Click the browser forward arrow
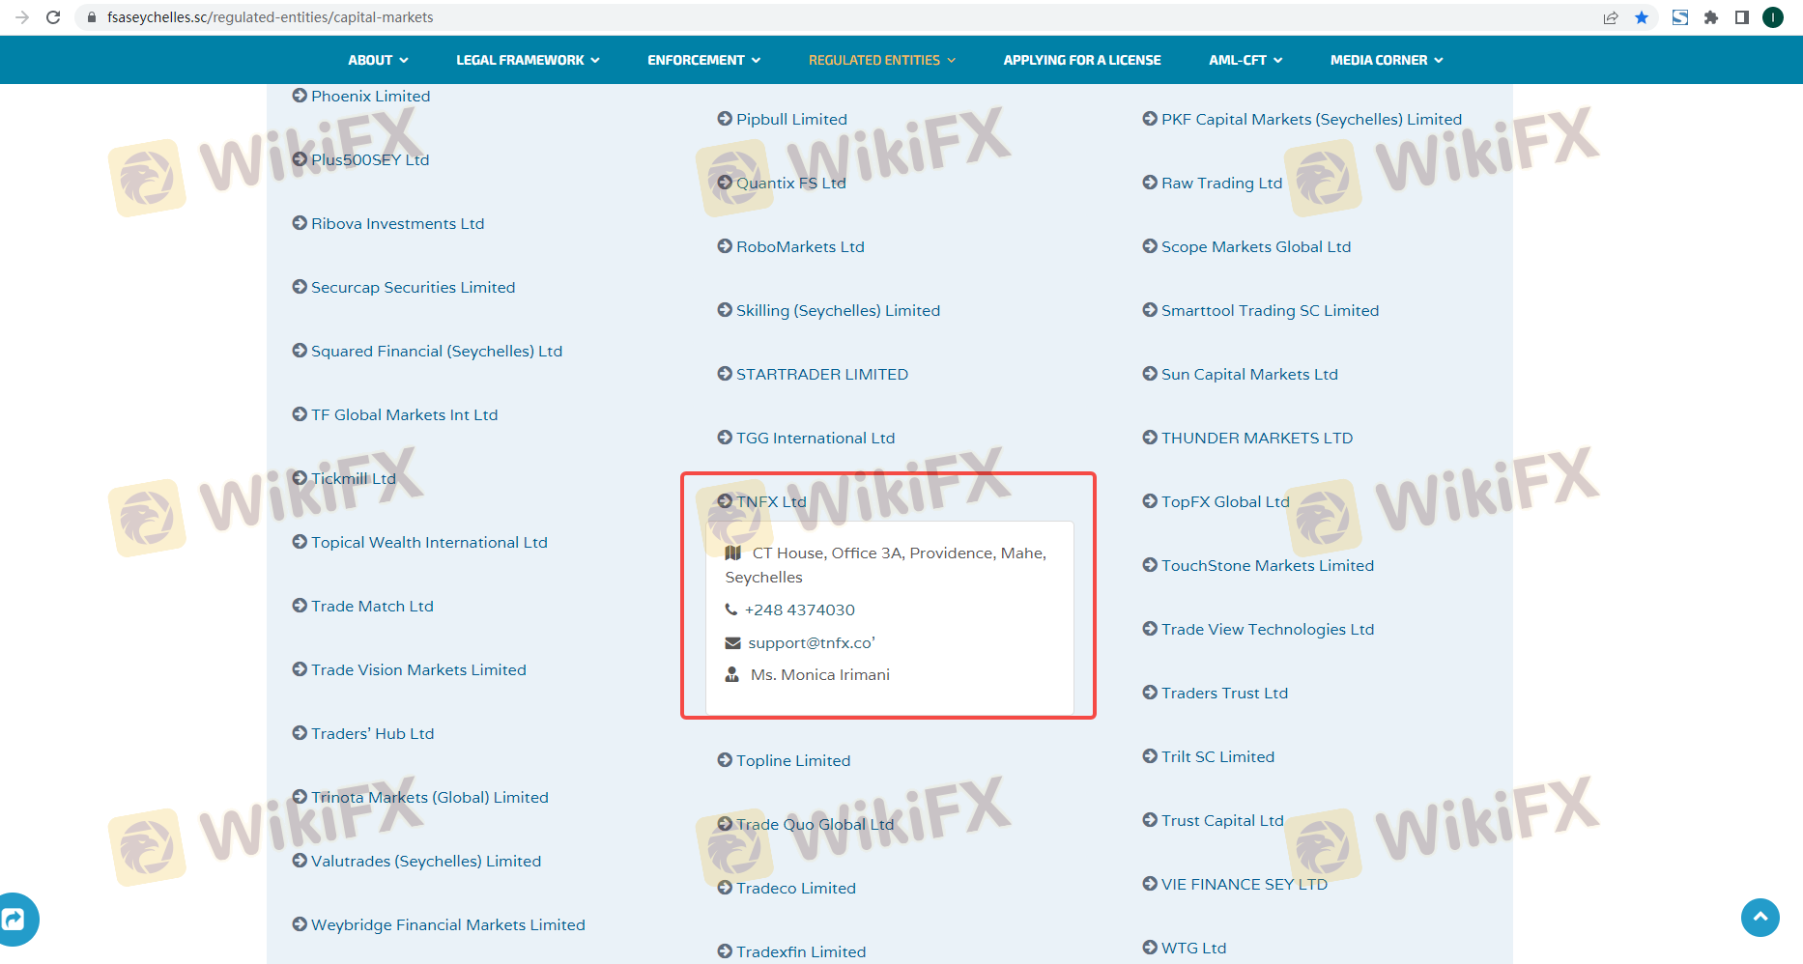This screenshot has width=1803, height=964. (22, 17)
